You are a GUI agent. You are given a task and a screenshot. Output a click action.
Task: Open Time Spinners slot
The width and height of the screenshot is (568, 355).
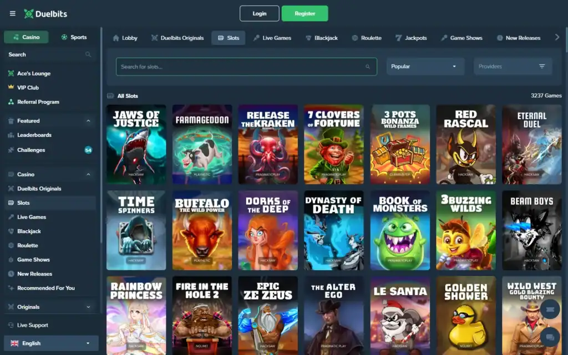(136, 230)
